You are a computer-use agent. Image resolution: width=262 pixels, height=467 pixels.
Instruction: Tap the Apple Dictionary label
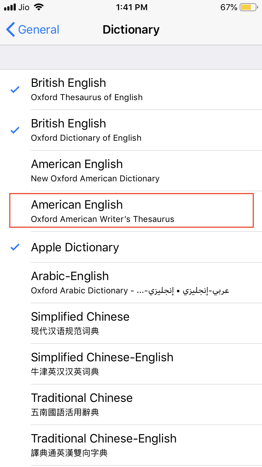pos(75,247)
